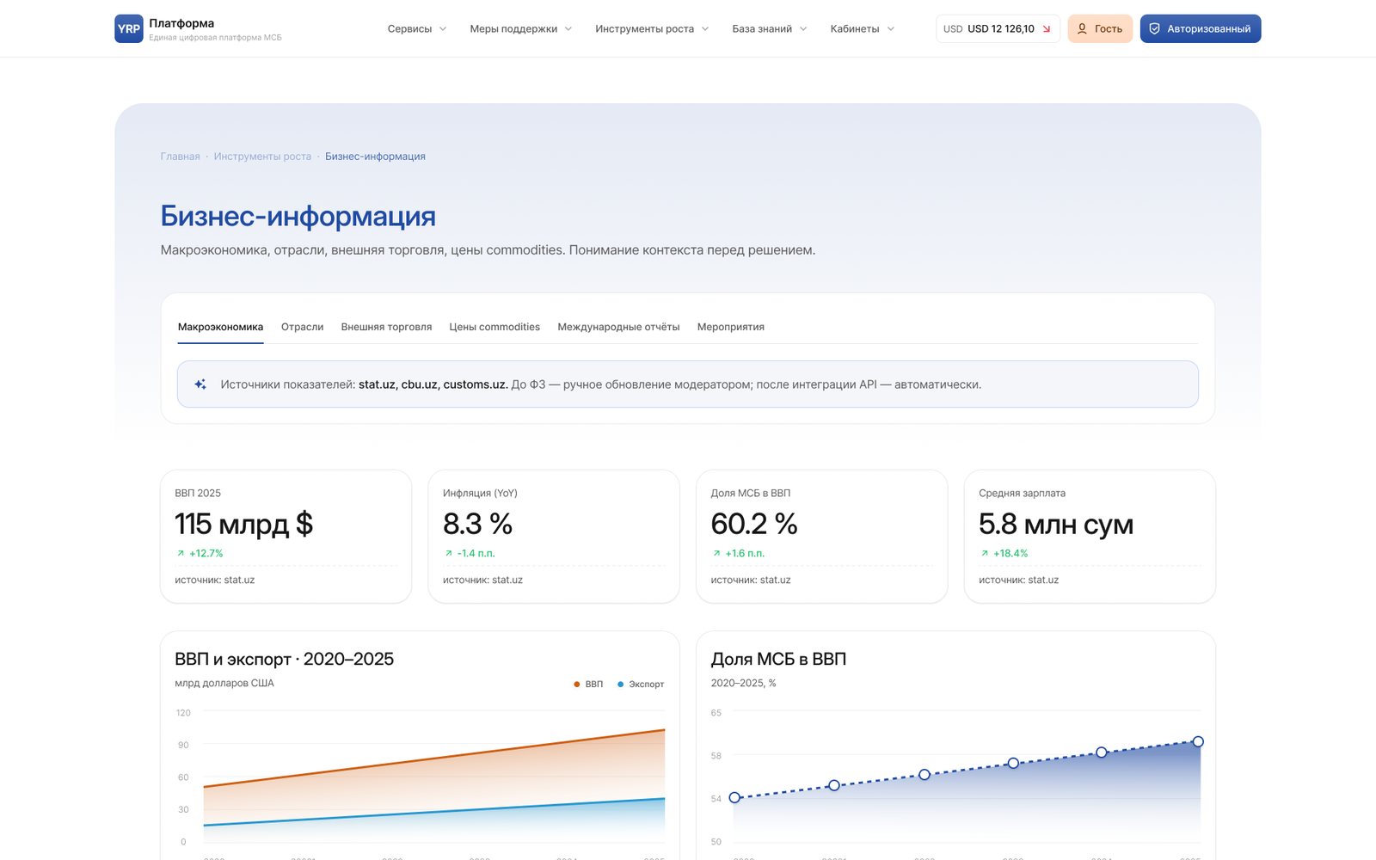Expand the Инструменты роста menu chevron
1376x860 pixels.
point(705,28)
